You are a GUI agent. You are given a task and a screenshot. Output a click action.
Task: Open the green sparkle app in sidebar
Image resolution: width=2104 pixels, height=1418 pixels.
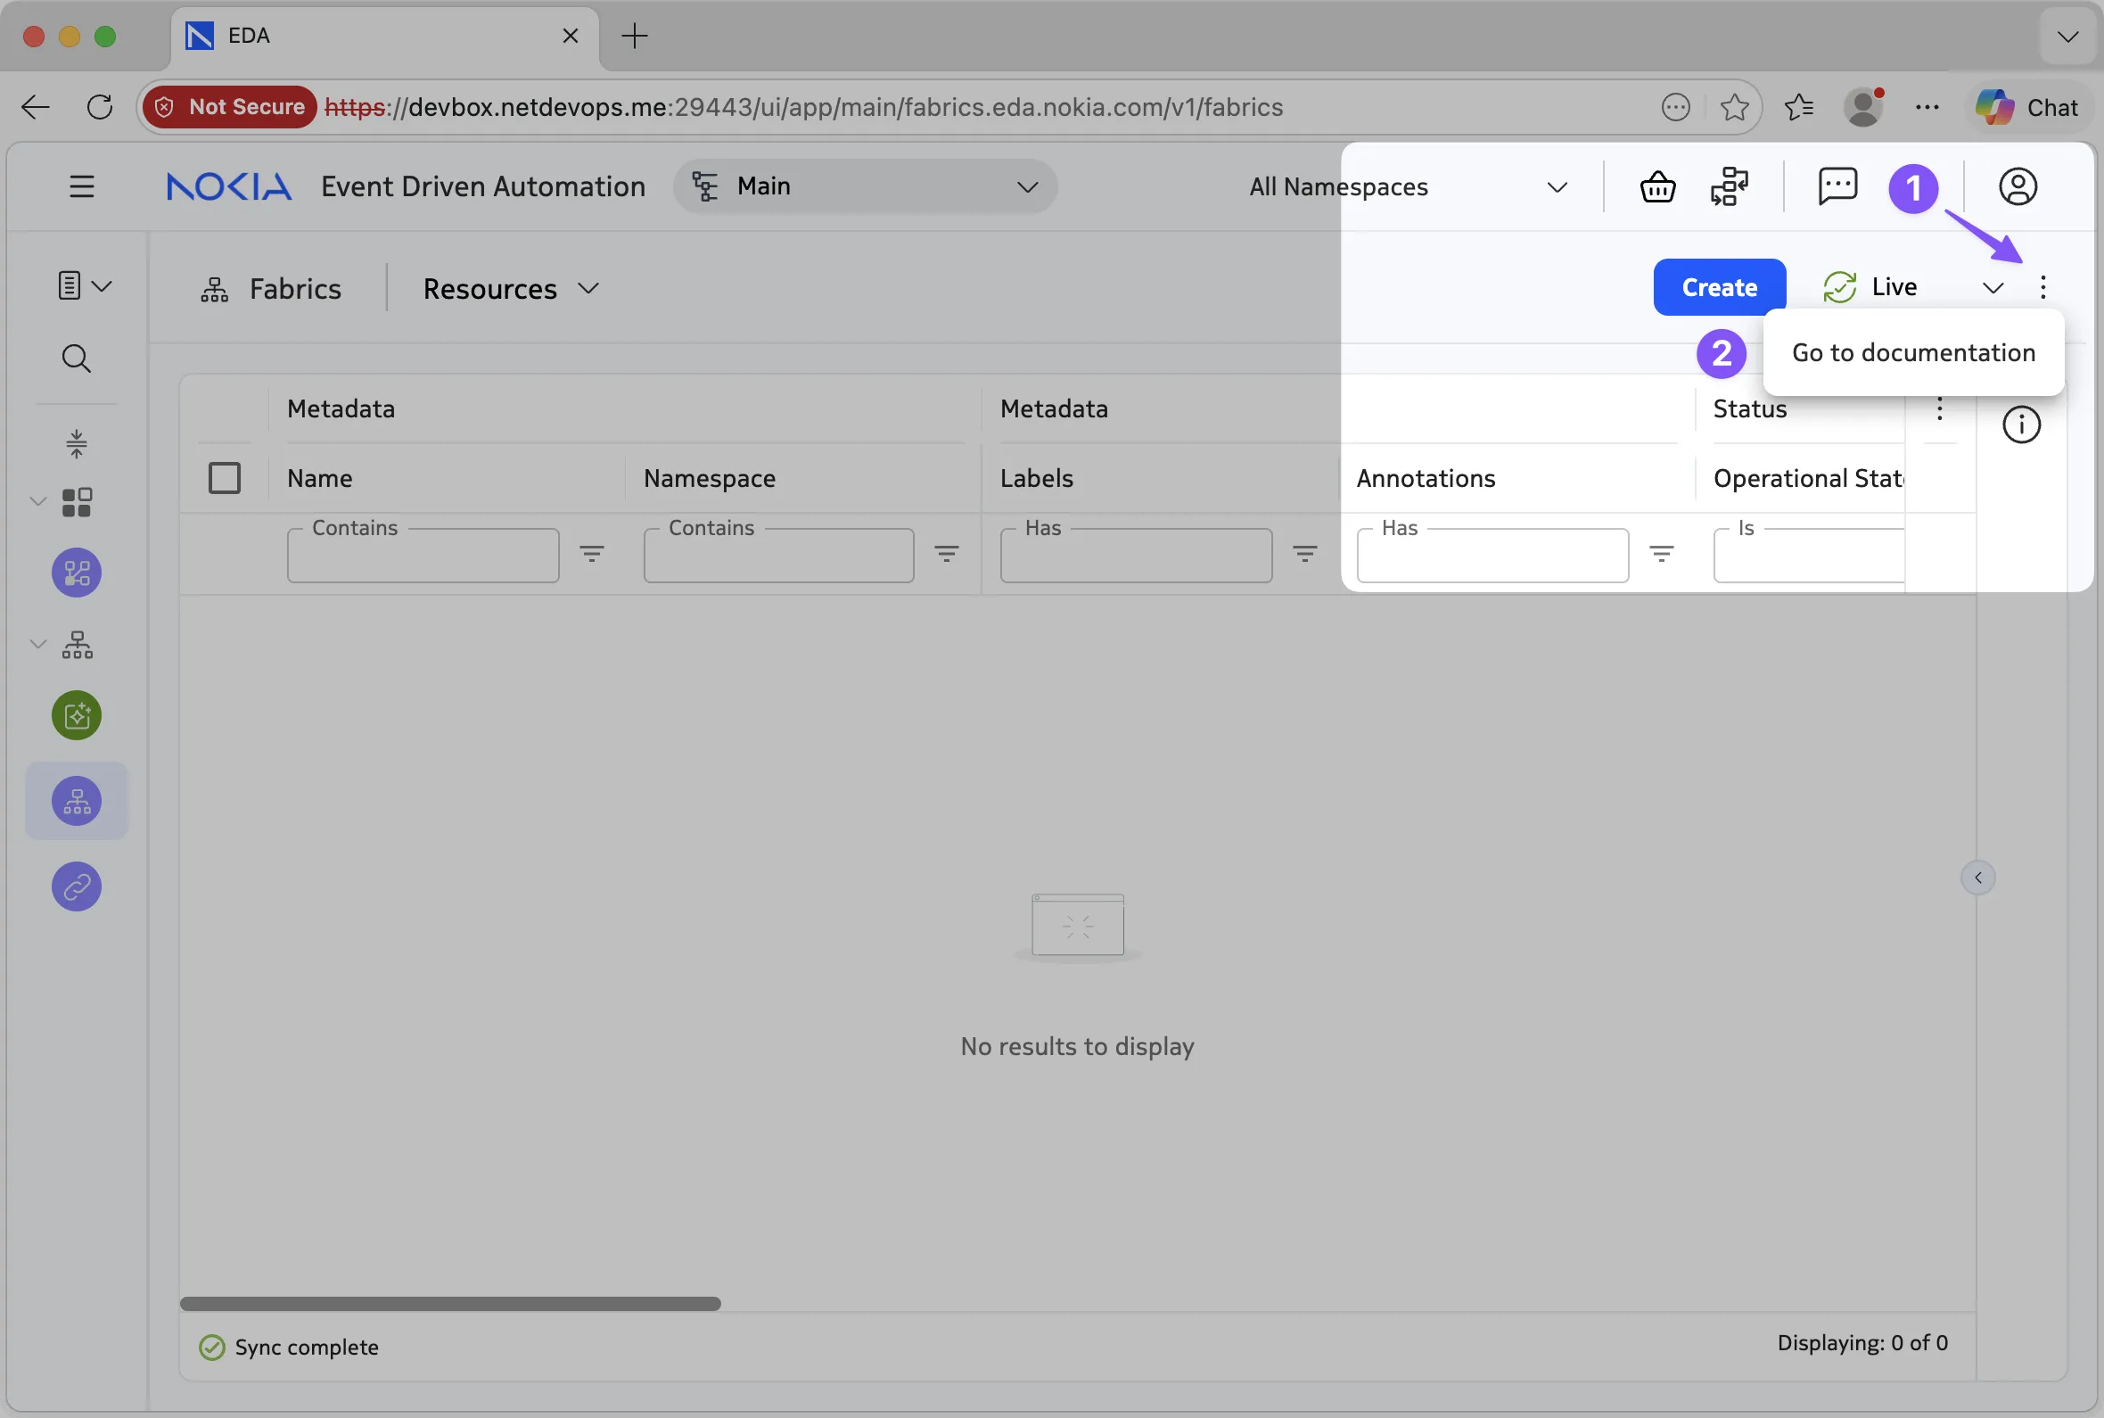pyautogui.click(x=77, y=715)
